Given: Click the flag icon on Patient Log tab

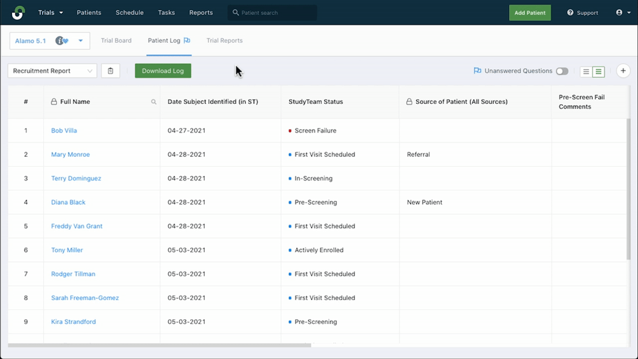Looking at the screenshot, I should (187, 40).
